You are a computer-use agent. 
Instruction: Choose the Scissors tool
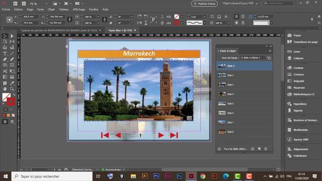[x=5, y=71]
